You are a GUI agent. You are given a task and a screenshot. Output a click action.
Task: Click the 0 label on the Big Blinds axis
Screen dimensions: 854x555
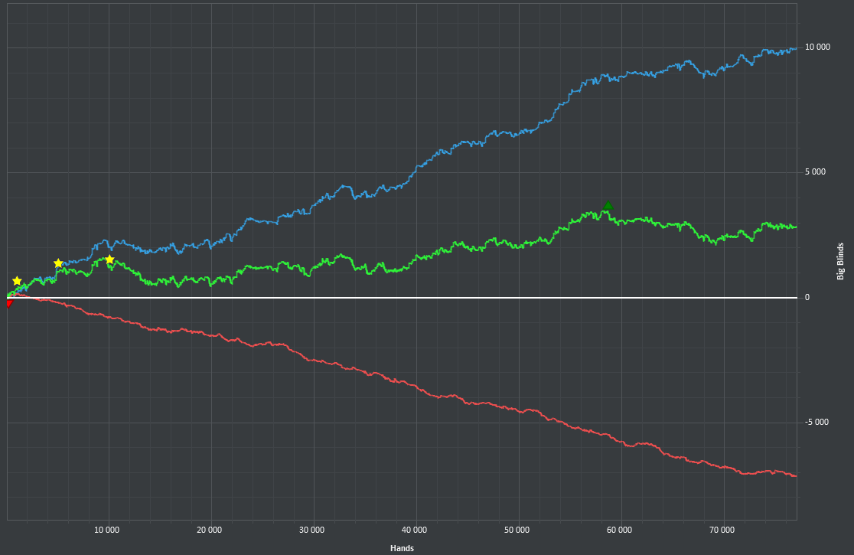tap(807, 297)
